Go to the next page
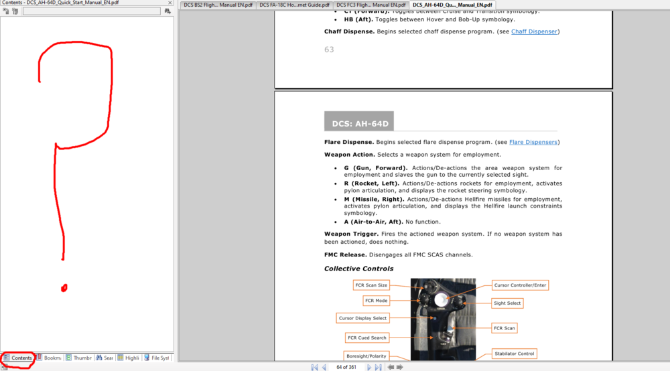This screenshot has height=371, width=670. (368, 367)
